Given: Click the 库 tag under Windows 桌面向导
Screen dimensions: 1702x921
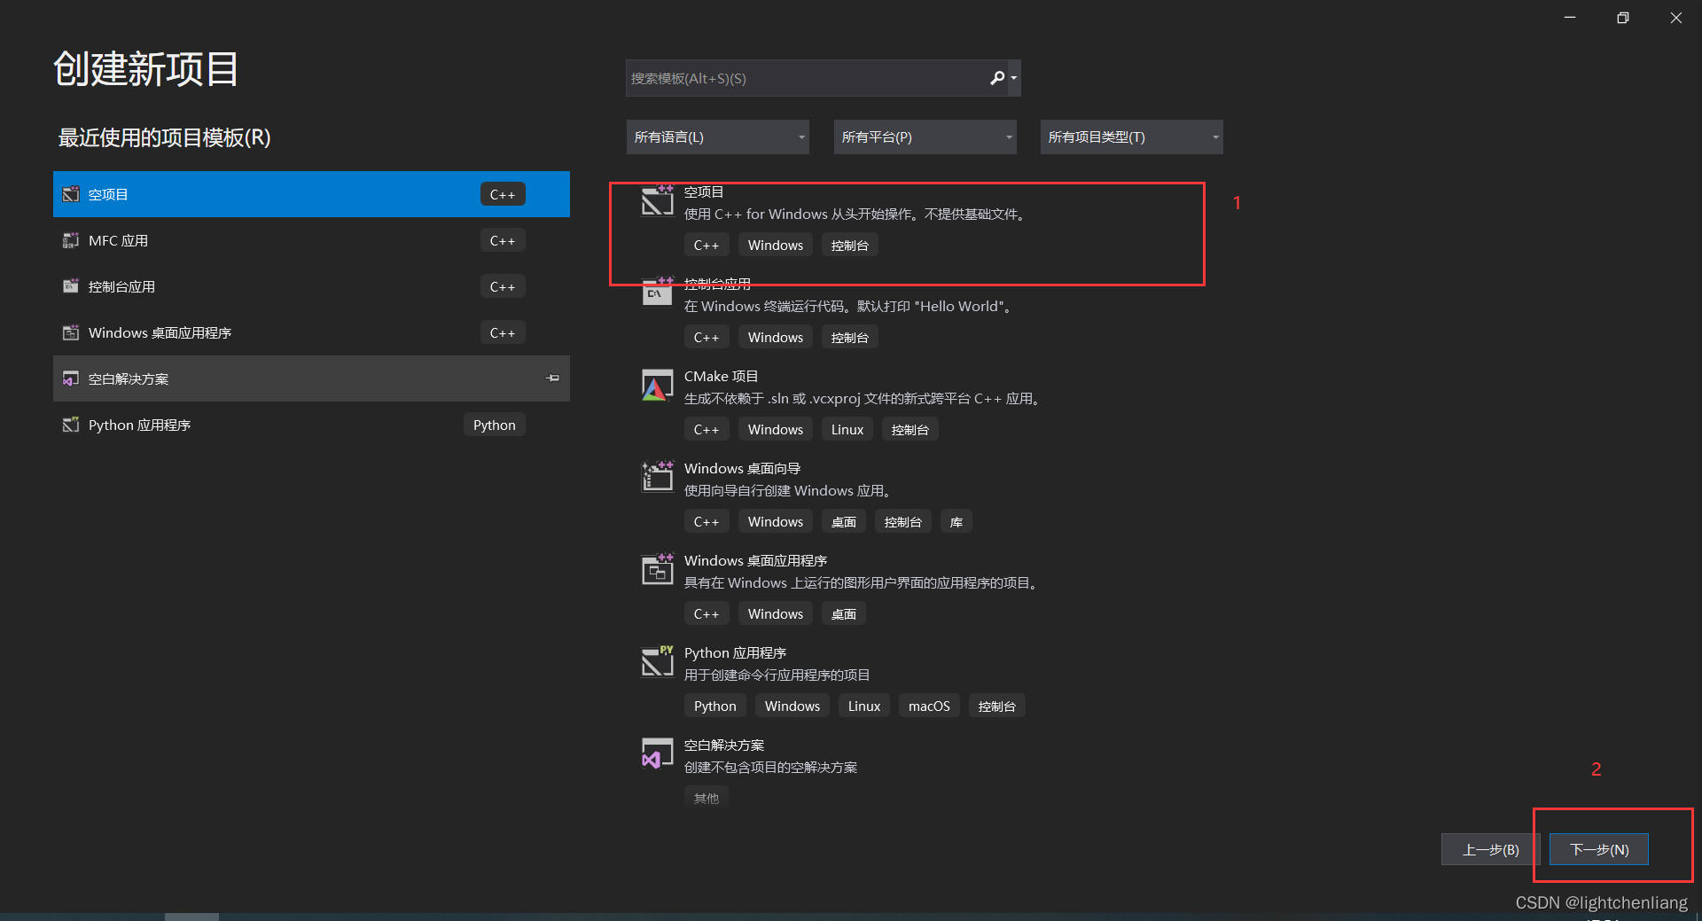Looking at the screenshot, I should click(956, 521).
